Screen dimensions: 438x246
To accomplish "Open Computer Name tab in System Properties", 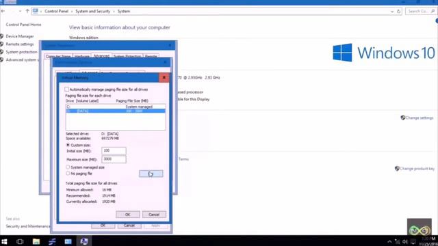I will tap(58, 56).
